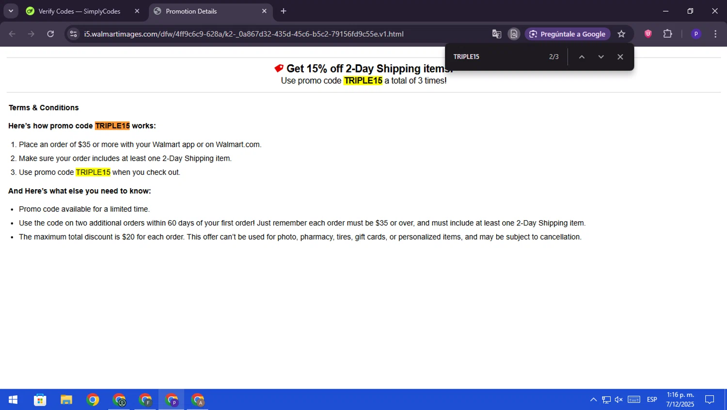Jump to next find result
The image size is (727, 410).
601,57
